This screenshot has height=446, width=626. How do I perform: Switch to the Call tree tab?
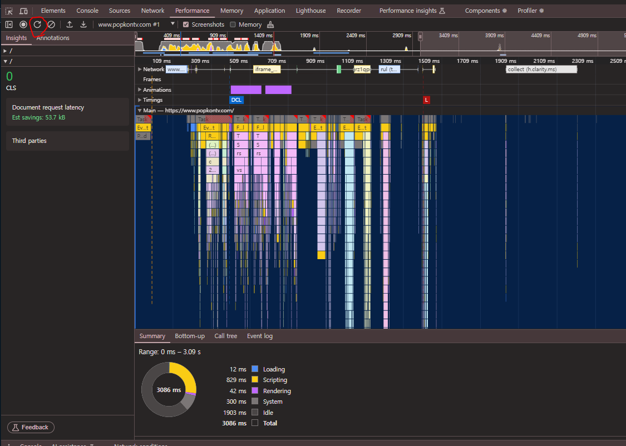click(225, 336)
